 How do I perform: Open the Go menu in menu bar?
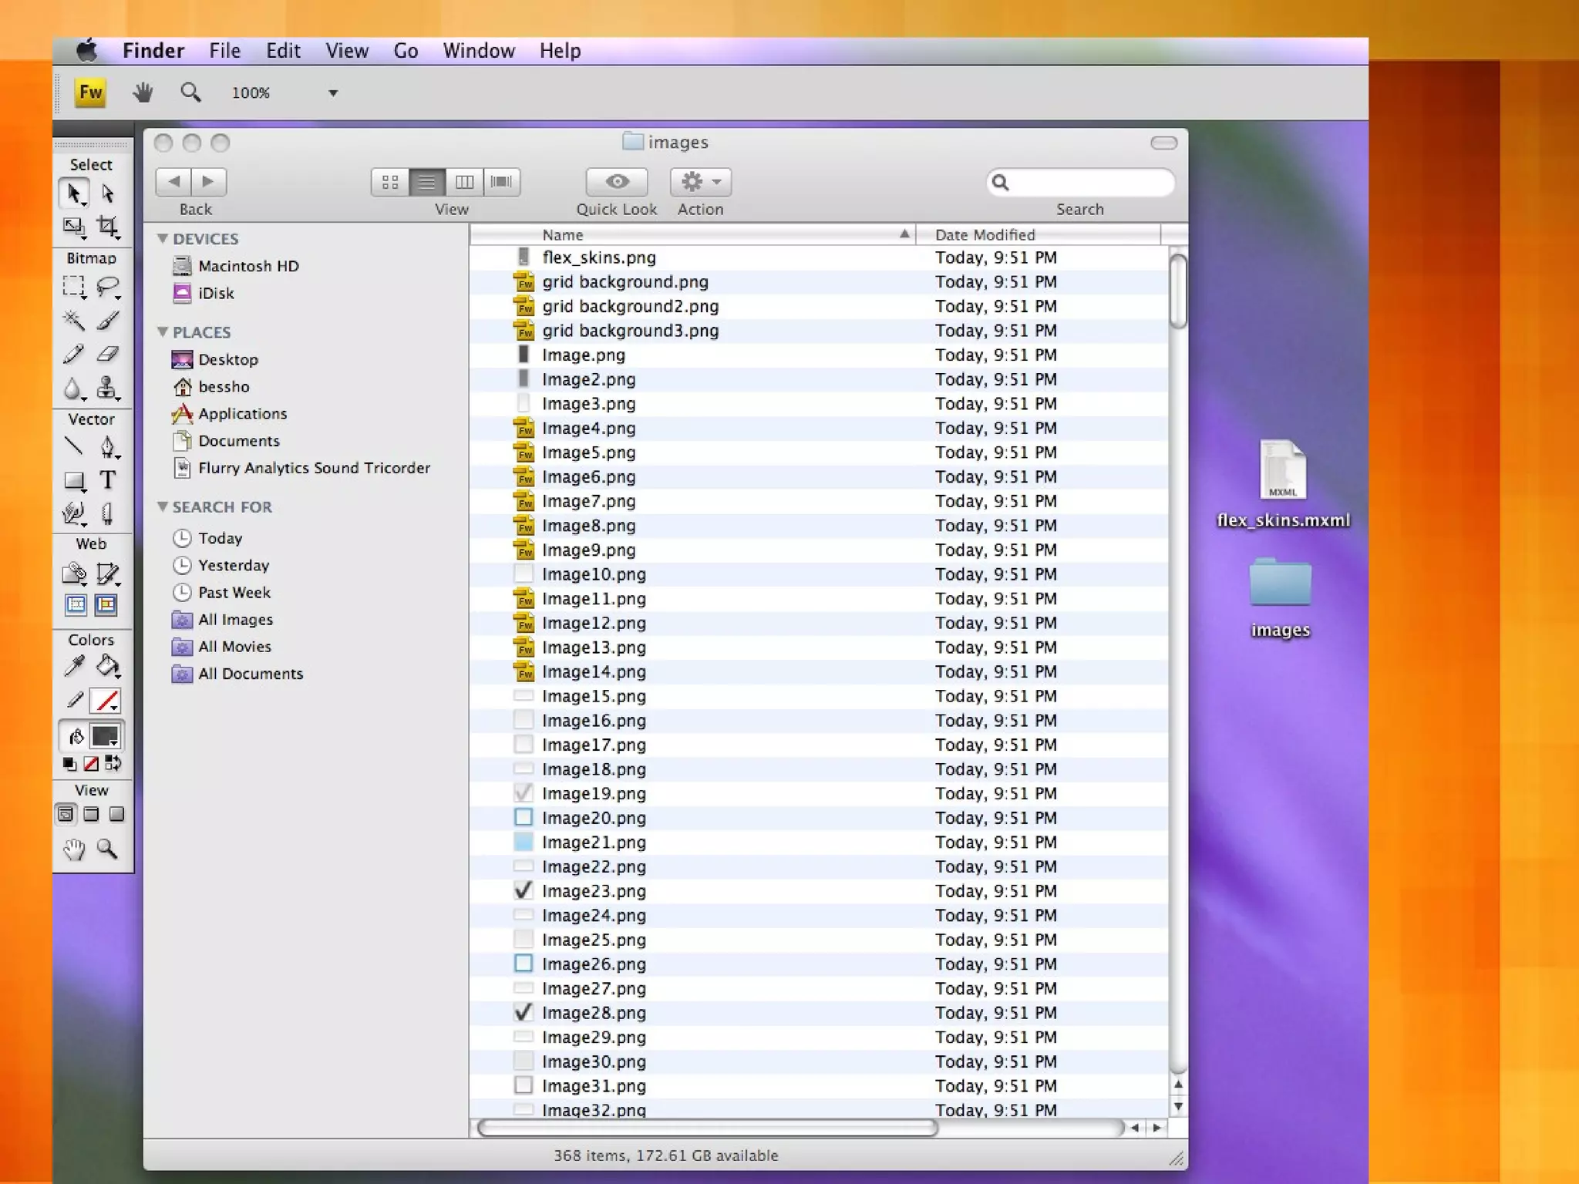406,51
